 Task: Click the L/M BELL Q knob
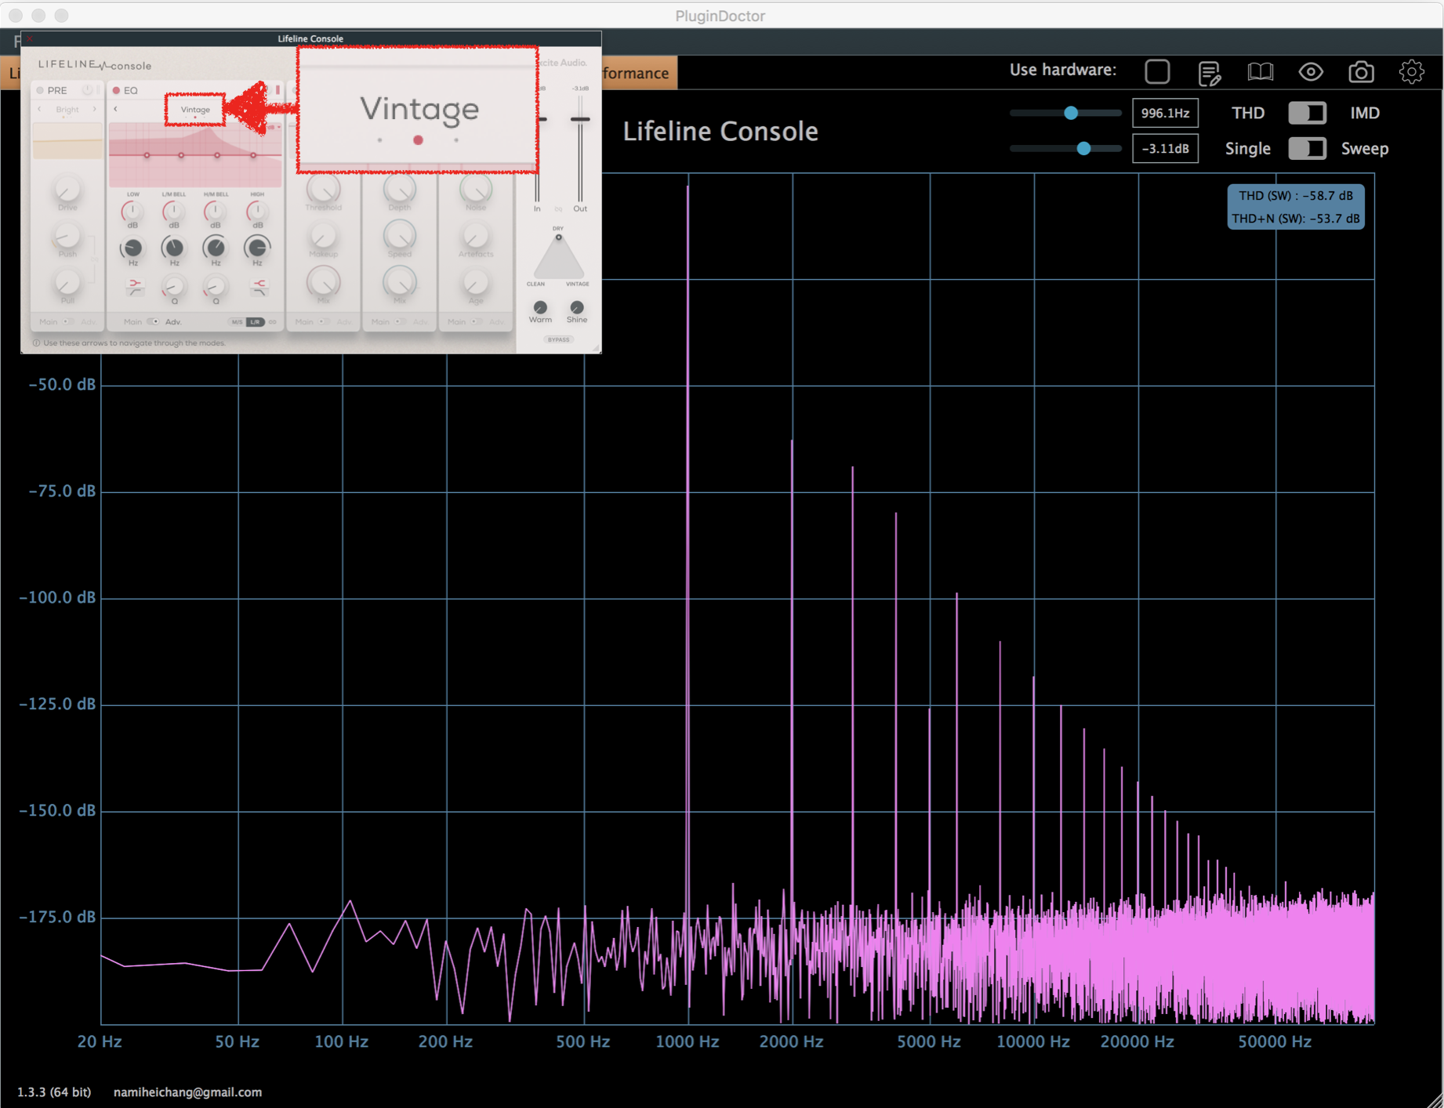173,286
